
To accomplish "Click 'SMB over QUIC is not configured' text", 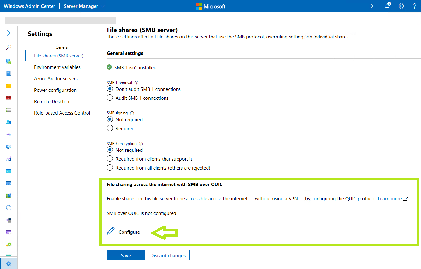I will [x=141, y=213].
